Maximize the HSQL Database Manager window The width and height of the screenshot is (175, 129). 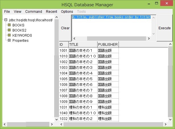157,3
